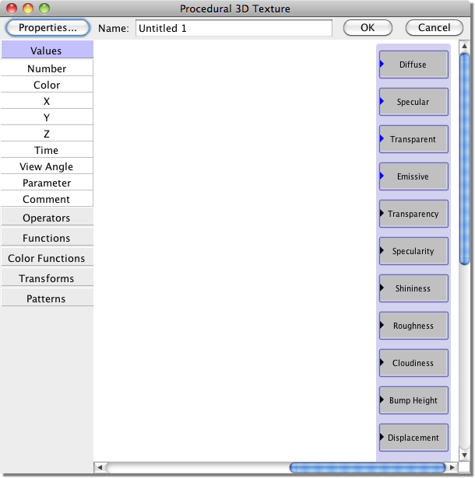Open the Properties dialog
475x478 pixels.
tap(47, 28)
